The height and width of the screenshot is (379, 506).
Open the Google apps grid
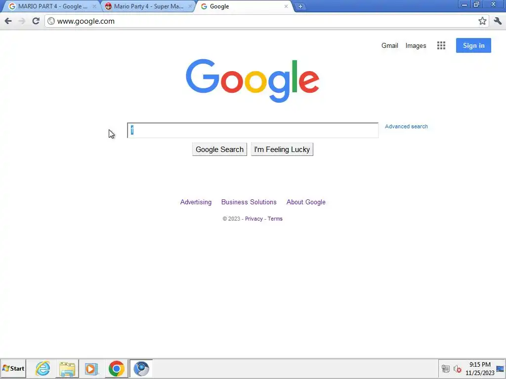coord(441,45)
